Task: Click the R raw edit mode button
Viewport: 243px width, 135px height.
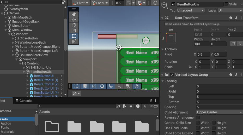Action: pos(240,44)
